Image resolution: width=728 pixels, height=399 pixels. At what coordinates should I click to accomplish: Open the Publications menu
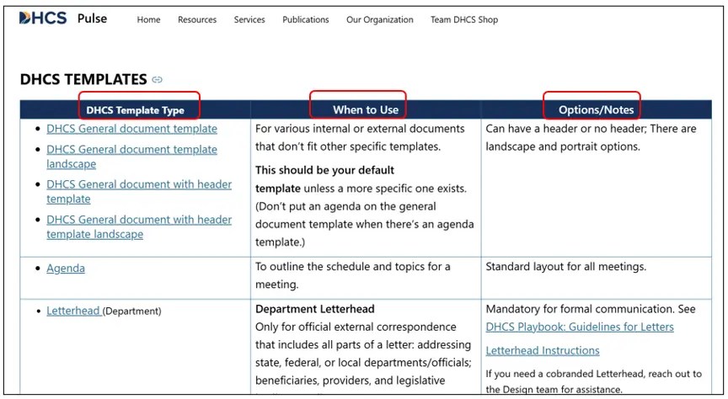306,19
